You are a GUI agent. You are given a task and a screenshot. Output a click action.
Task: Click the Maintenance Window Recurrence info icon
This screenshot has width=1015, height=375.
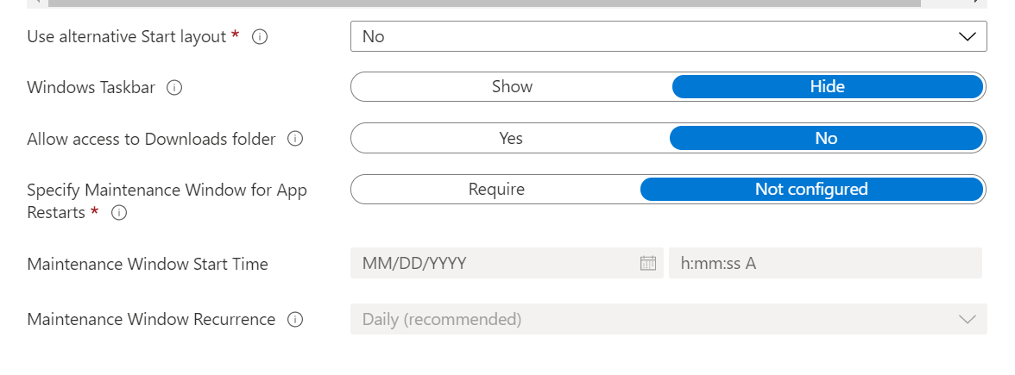tap(295, 320)
